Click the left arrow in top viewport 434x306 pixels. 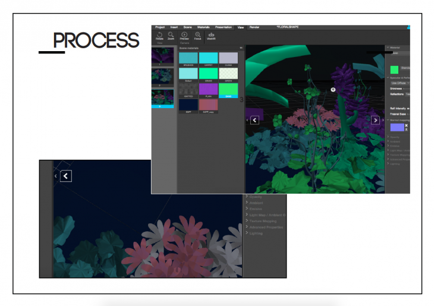coord(254,120)
